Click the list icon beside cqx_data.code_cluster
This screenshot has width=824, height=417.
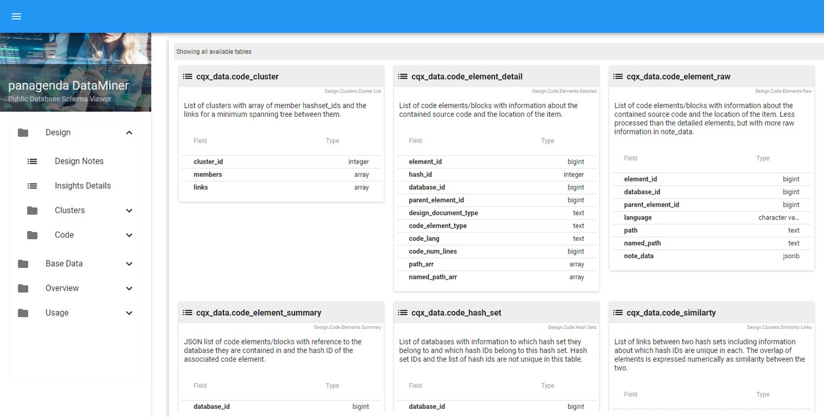(x=187, y=77)
